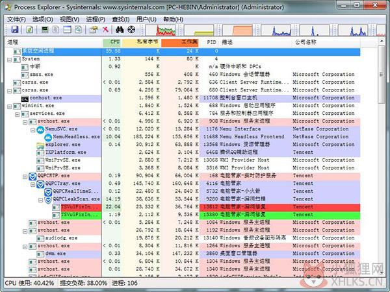Click the Refresh Now toolbar icon

(29, 30)
